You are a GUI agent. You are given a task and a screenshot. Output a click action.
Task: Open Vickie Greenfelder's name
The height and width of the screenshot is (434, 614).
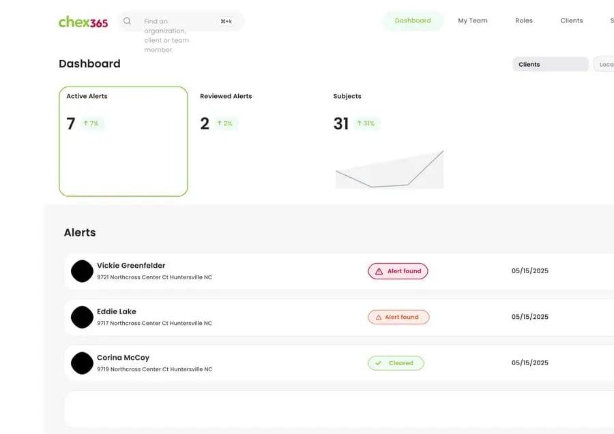pyautogui.click(x=131, y=266)
